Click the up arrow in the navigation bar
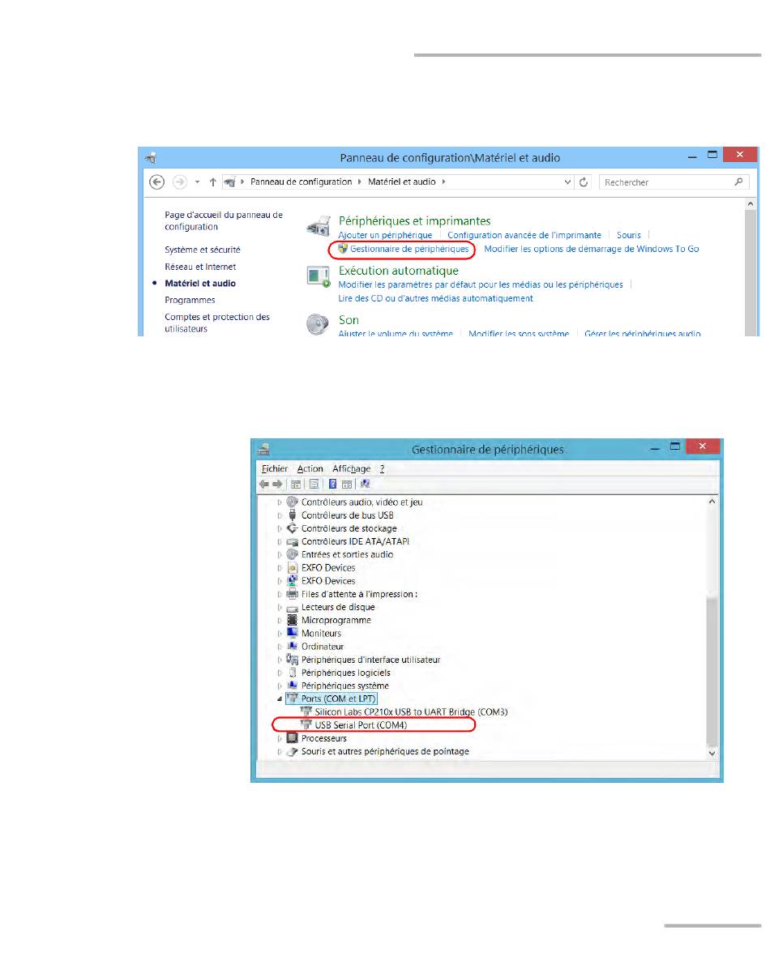This screenshot has width=770, height=957. coord(213,182)
